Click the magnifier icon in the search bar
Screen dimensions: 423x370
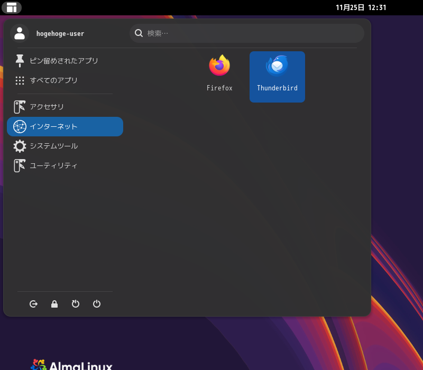pyautogui.click(x=139, y=33)
